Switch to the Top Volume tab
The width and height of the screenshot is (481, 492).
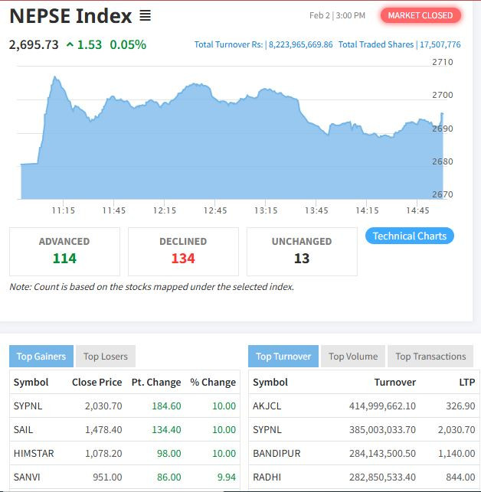353,356
